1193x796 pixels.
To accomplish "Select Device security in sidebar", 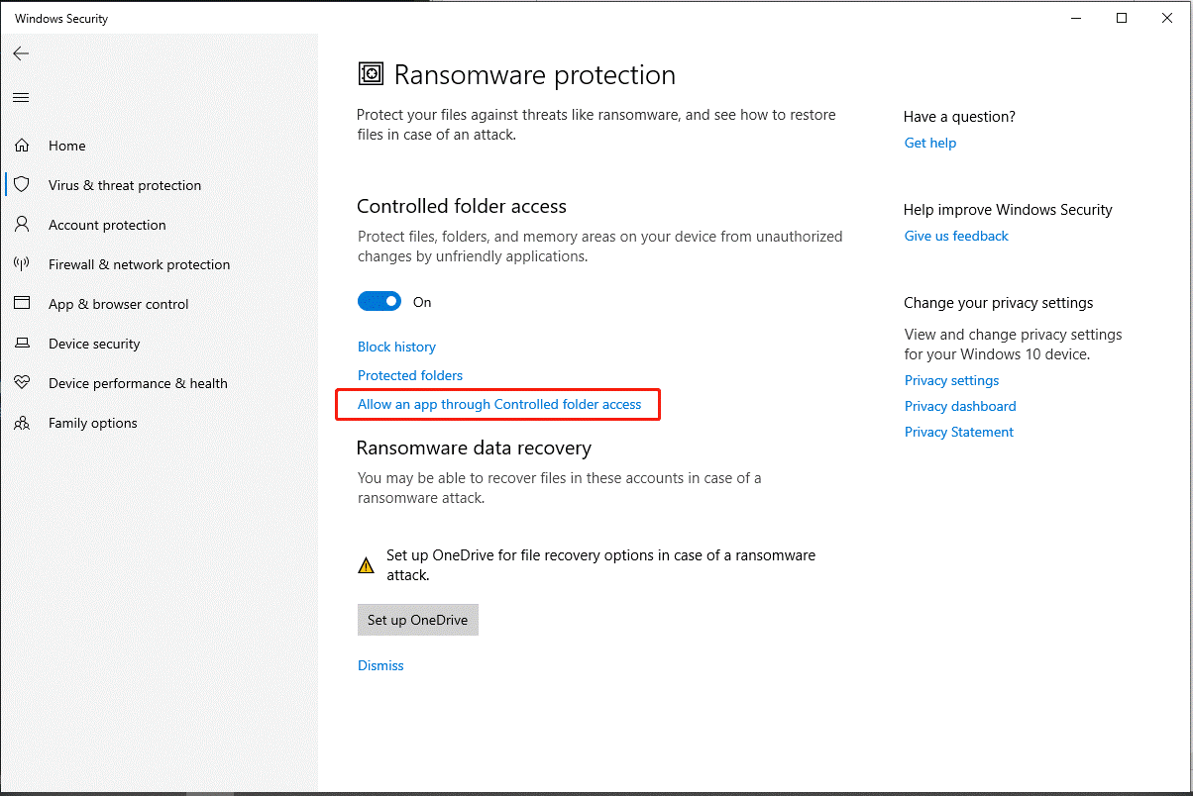I will tap(94, 344).
